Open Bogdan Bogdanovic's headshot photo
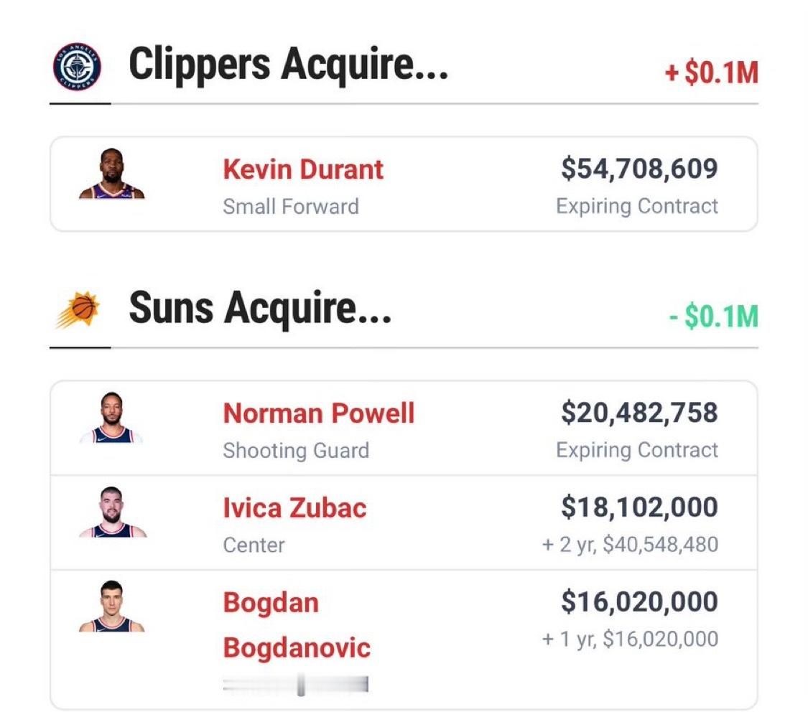The width and height of the screenshot is (808, 712). [112, 606]
